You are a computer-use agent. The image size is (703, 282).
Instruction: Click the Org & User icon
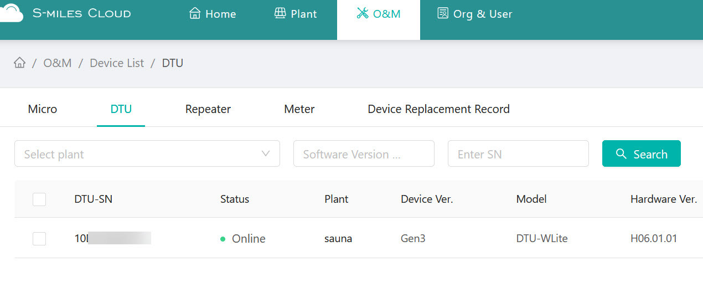coord(442,13)
